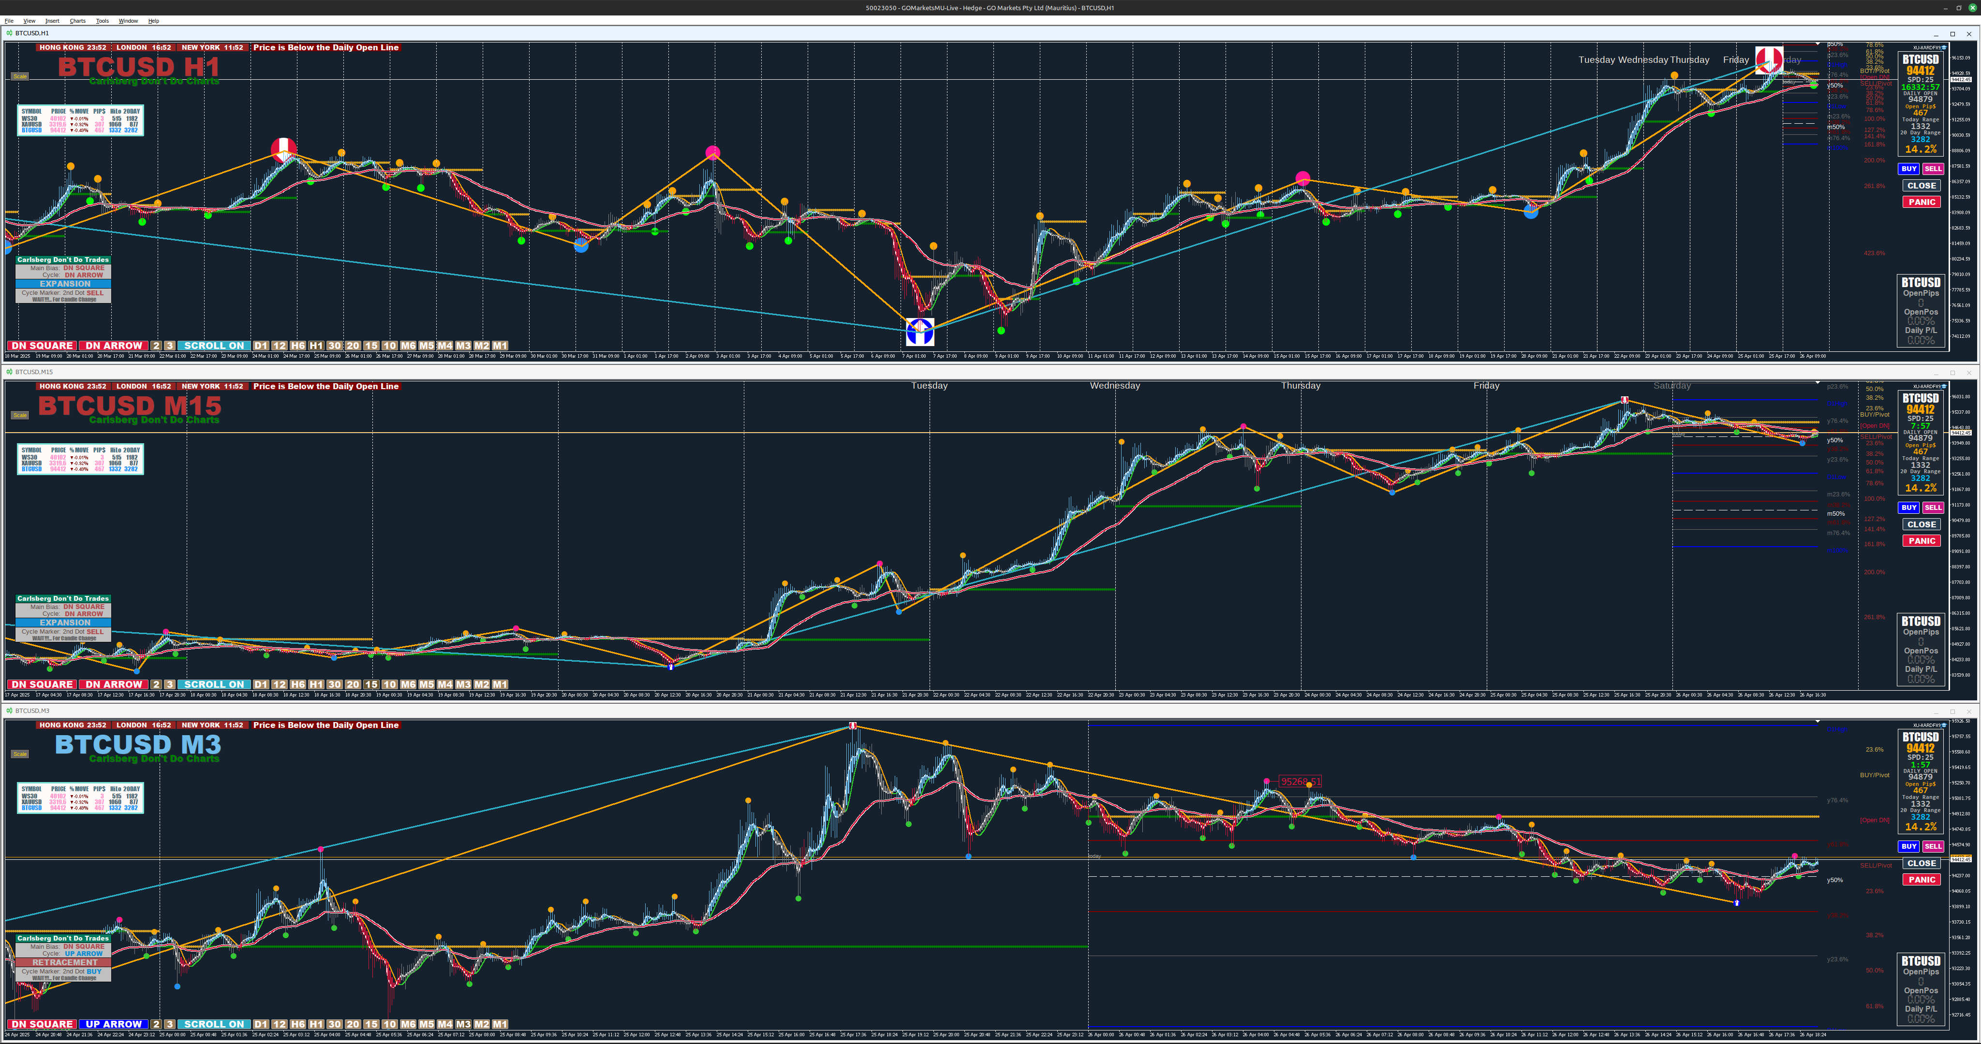
Task: Click the BTCUSD,M3 chart window icon
Action: pos(9,711)
